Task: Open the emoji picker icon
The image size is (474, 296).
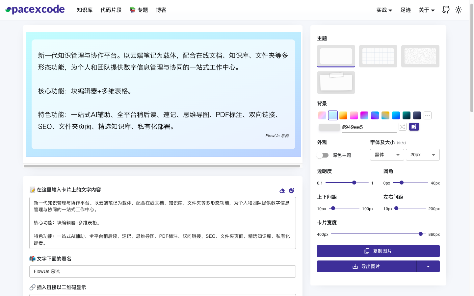Action: 291,190
